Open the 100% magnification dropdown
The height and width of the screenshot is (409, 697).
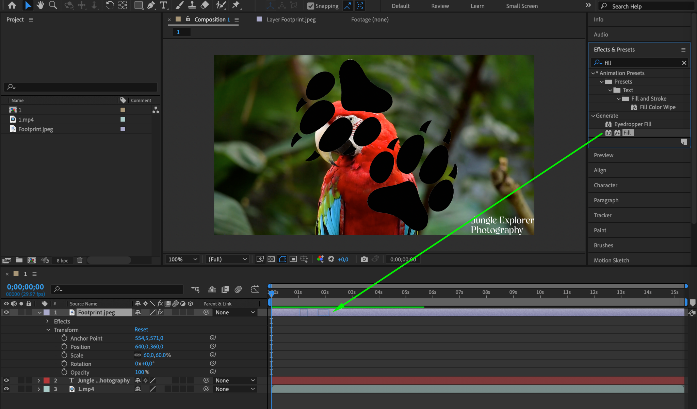(x=182, y=259)
